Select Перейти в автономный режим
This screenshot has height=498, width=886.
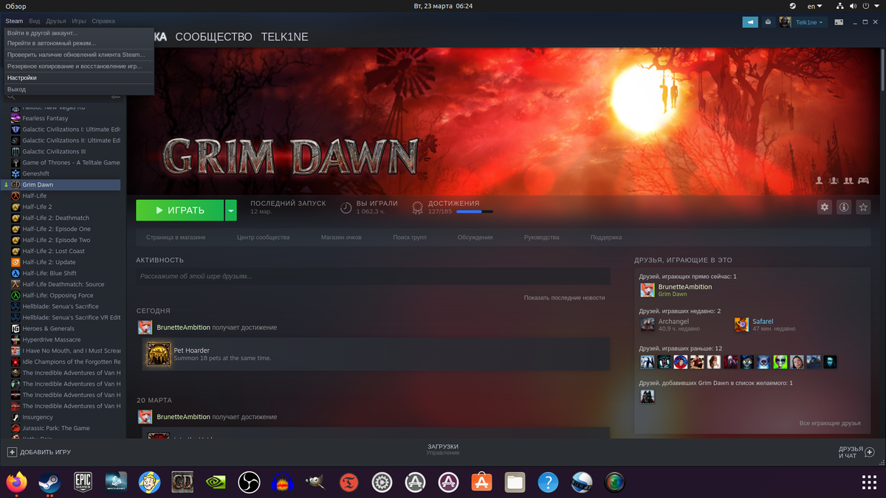pyautogui.click(x=52, y=43)
